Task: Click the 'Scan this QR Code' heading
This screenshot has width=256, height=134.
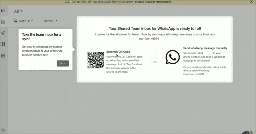Action: (x=118, y=52)
